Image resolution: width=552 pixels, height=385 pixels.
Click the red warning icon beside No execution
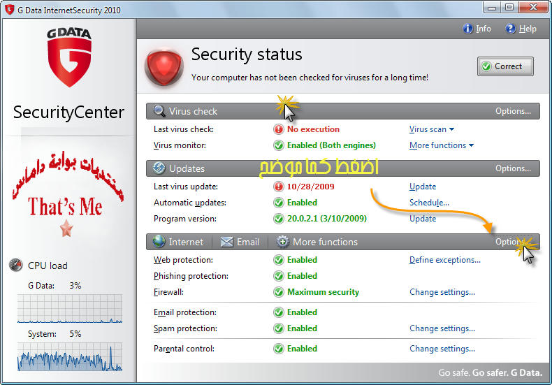point(279,129)
